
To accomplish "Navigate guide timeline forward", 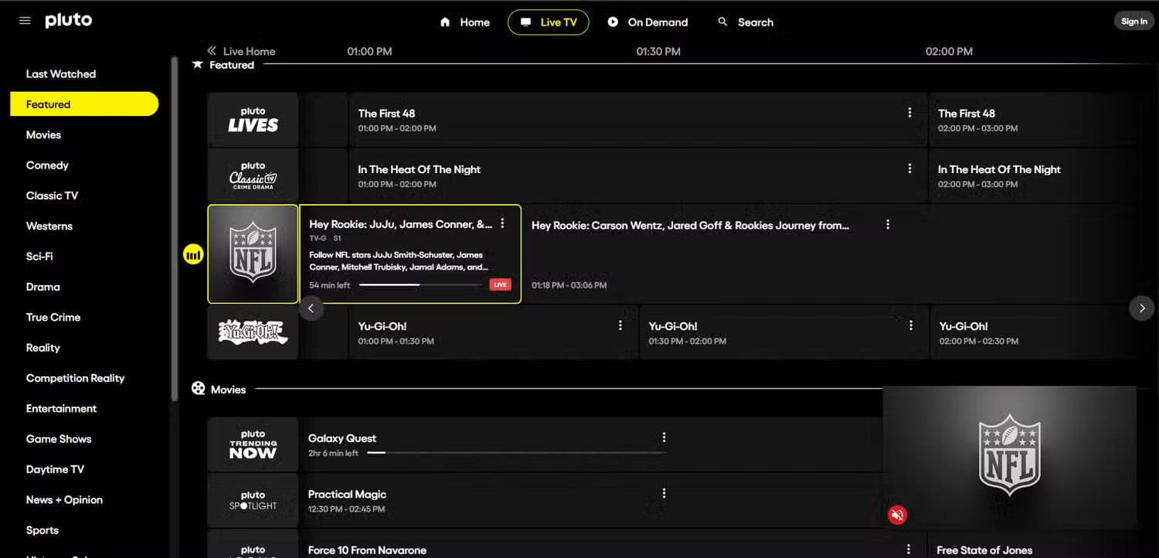I will point(1142,308).
